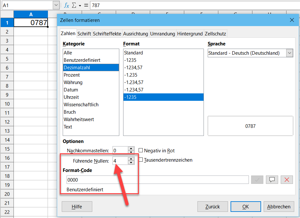Screen dimensions: 300x218
Task: Click the Hilfe button
Action: 77,207
